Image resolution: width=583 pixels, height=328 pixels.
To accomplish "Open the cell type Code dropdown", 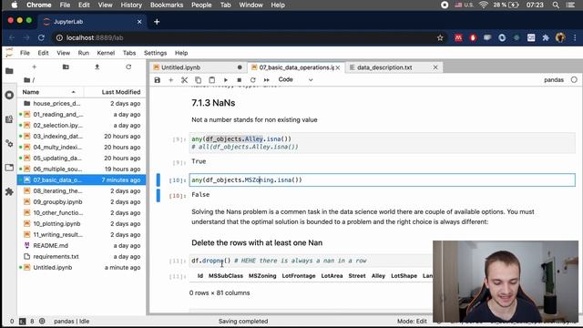I will coord(295,79).
